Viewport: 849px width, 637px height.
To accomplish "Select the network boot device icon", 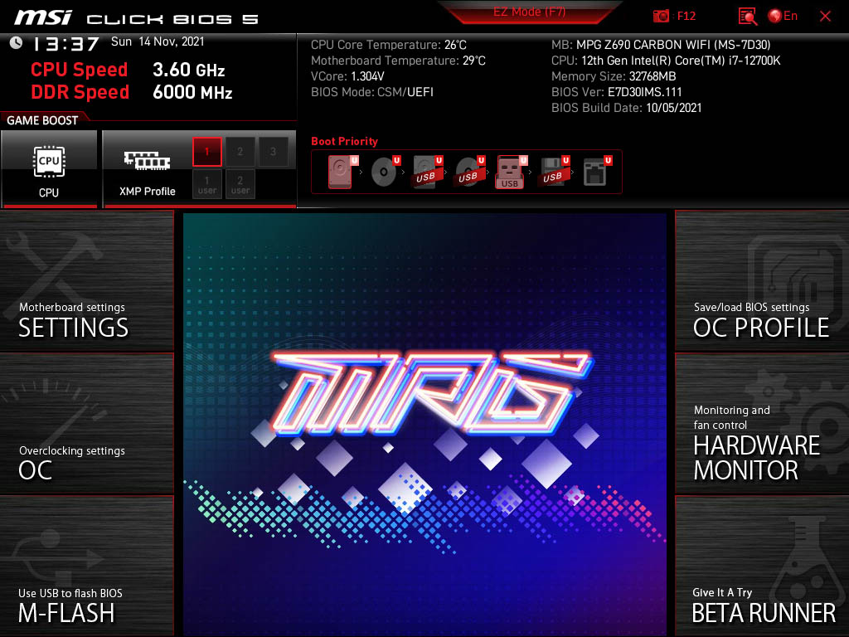I will pyautogui.click(x=595, y=172).
